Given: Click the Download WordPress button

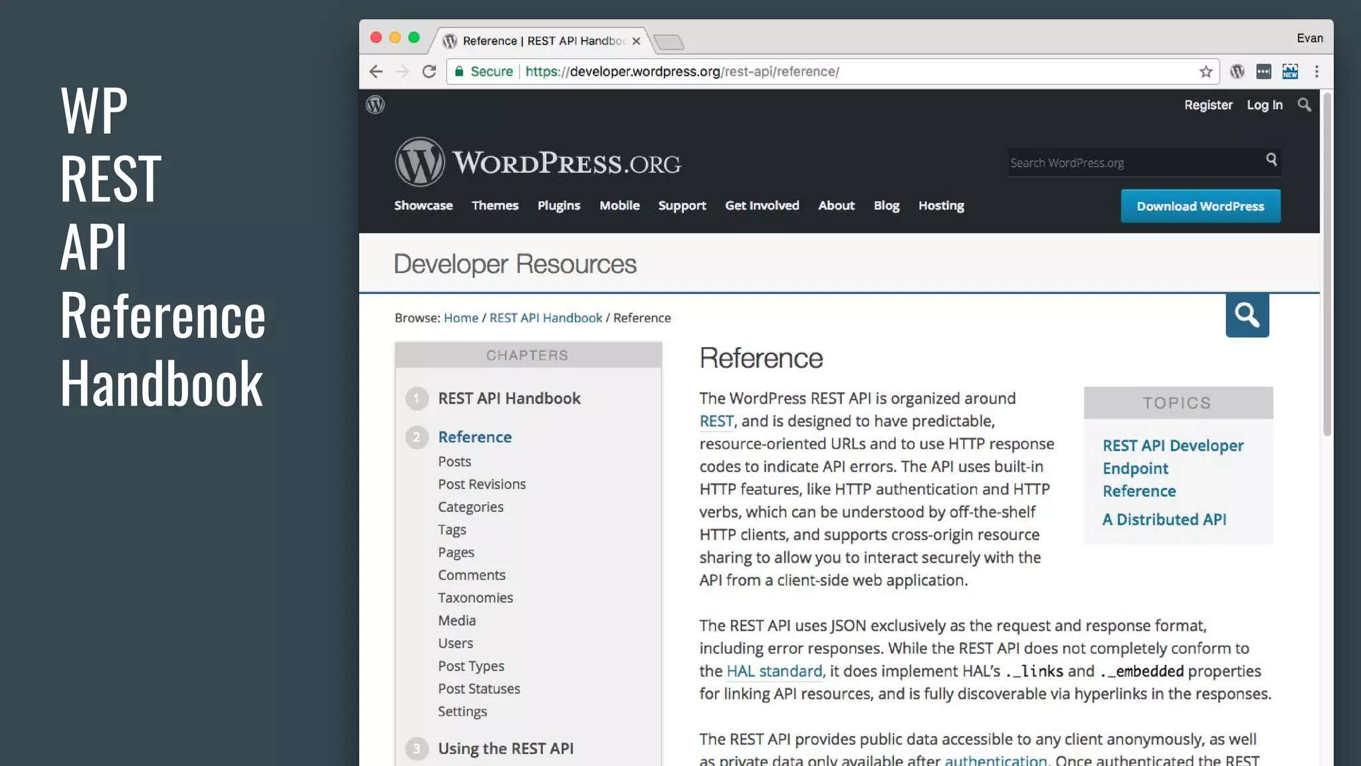Looking at the screenshot, I should point(1200,206).
